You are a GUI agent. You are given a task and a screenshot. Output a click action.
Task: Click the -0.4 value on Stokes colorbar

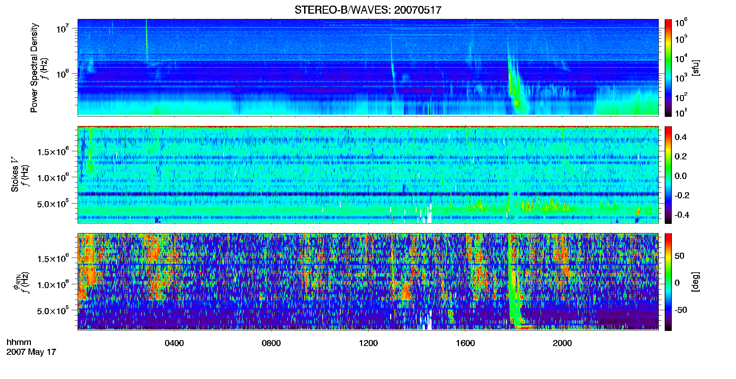click(x=682, y=215)
